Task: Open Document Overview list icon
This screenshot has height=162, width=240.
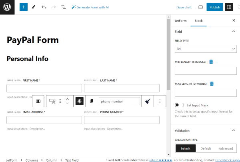Action: tap(64, 7)
